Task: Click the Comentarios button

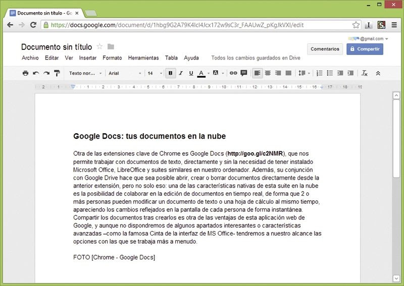Action: [325, 49]
